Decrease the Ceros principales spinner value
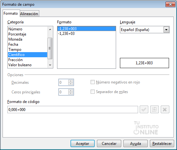Viewport: 177px width, 150px height. click(71, 93)
